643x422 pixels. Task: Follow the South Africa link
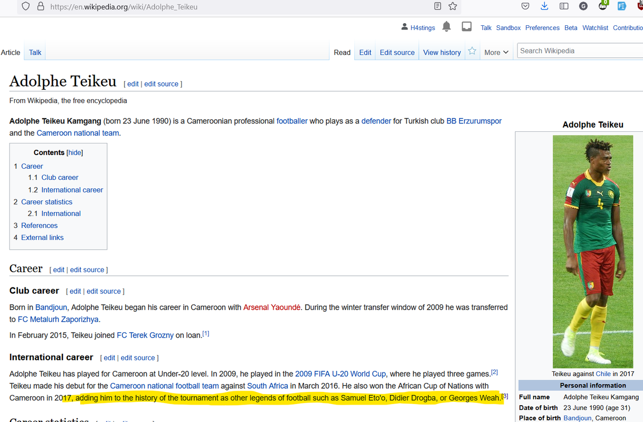tap(268, 386)
